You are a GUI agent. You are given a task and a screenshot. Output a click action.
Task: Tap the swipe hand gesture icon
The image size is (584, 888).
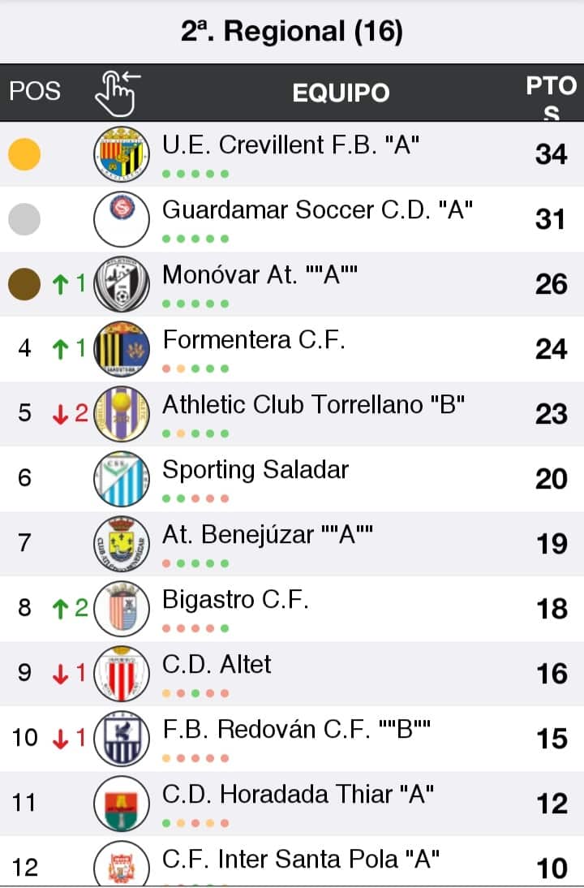118,92
